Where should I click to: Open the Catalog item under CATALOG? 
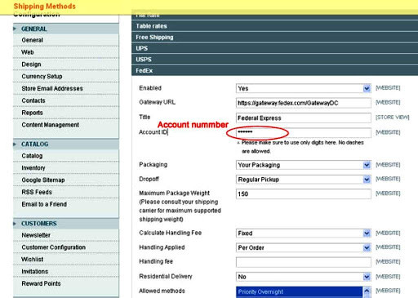coord(66,156)
